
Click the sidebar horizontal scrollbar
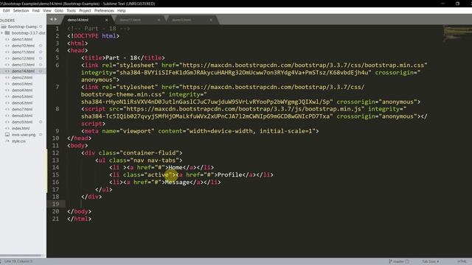pyautogui.click(x=21, y=255)
